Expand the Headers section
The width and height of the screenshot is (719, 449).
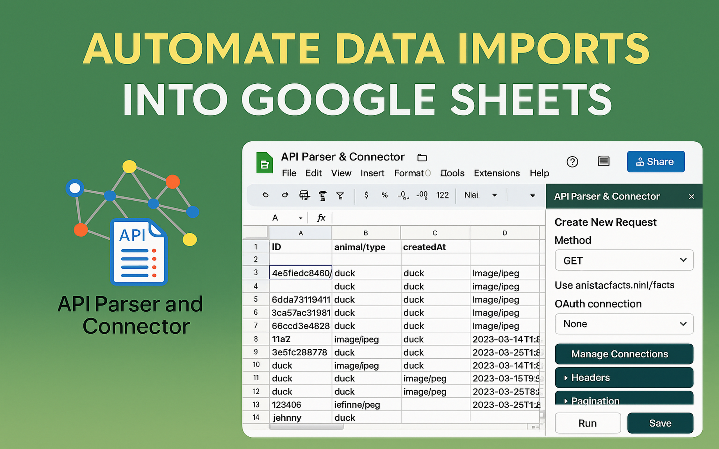point(624,377)
